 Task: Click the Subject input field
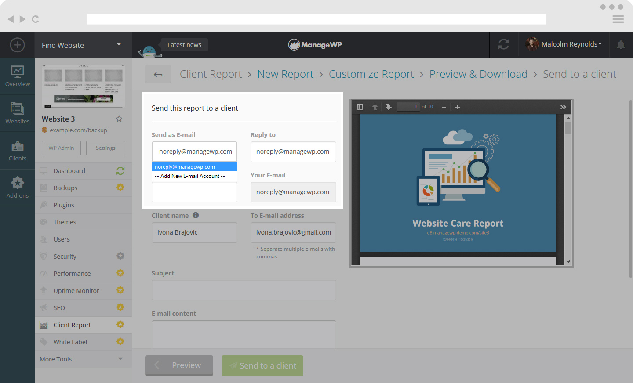coord(244,290)
